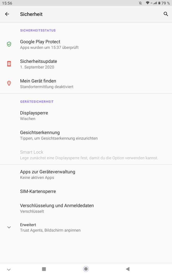The height and width of the screenshot is (275, 172).
Task: Tap the red Sicherheitsupdate warning icon
Action: [9, 64]
